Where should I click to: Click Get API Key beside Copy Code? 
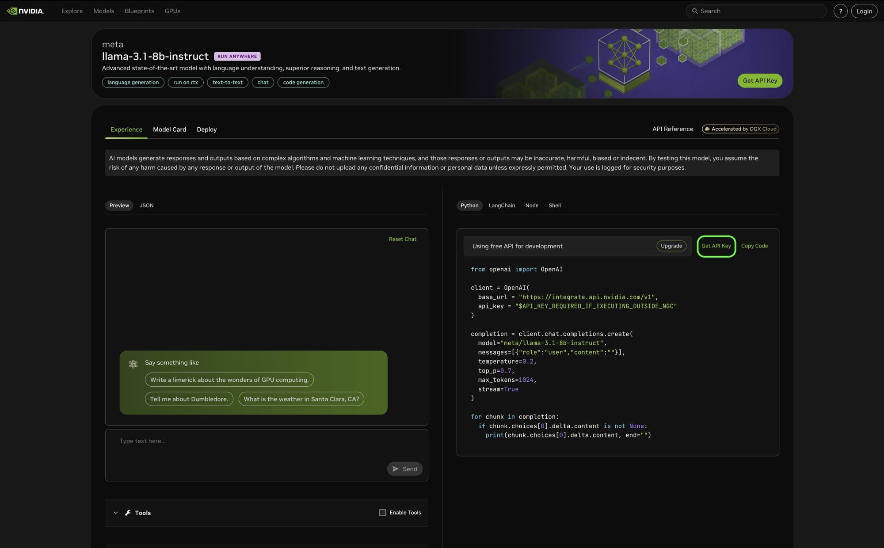716,246
